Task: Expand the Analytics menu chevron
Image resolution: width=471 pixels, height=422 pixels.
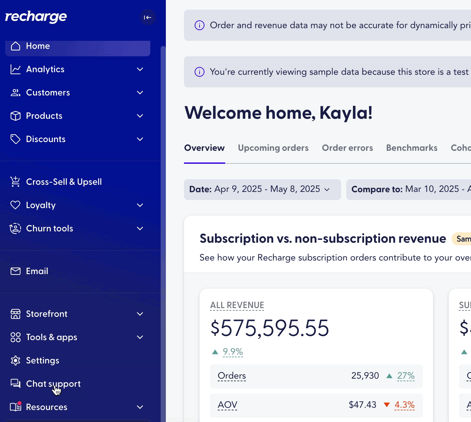Action: [140, 69]
